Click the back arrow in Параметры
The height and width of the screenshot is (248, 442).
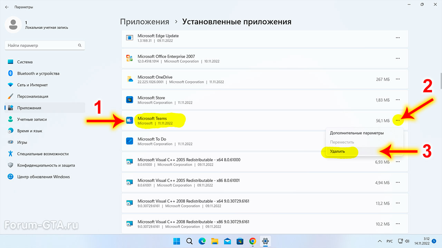[x=7, y=7]
